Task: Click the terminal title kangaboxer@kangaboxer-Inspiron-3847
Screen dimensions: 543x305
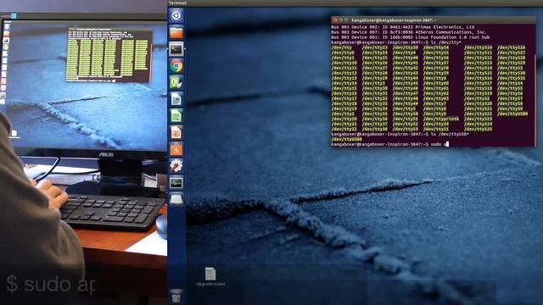Action: tap(394, 20)
